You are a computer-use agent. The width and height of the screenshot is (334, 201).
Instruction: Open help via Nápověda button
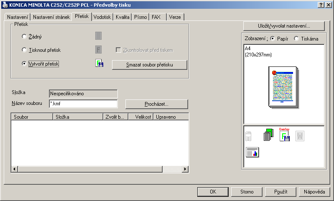(x=314, y=192)
